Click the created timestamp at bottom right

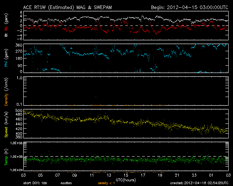[200, 183]
